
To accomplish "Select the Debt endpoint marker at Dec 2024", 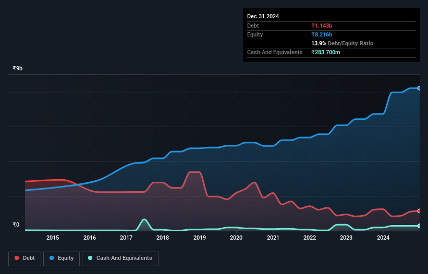I will pos(419,211).
